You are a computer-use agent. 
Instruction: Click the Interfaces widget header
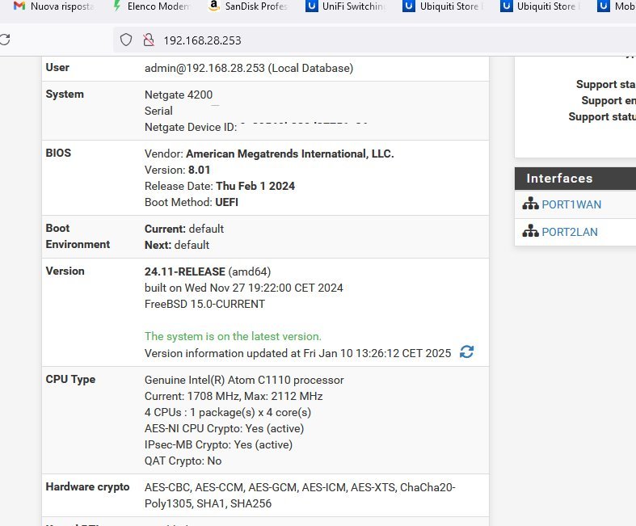[575, 178]
